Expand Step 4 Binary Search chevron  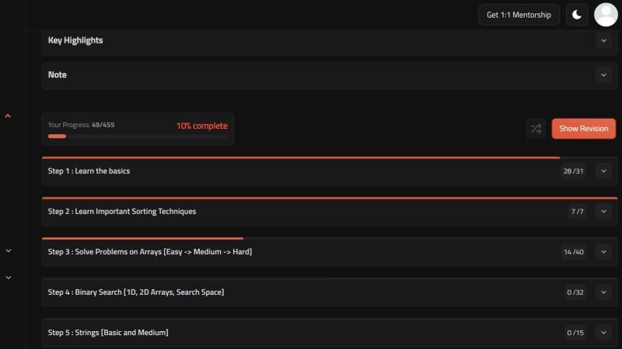603,292
